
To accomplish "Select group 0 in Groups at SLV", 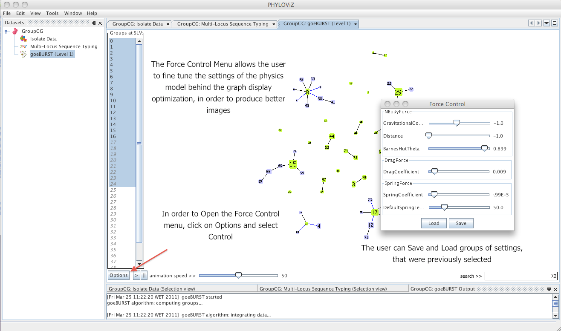I will pos(122,41).
